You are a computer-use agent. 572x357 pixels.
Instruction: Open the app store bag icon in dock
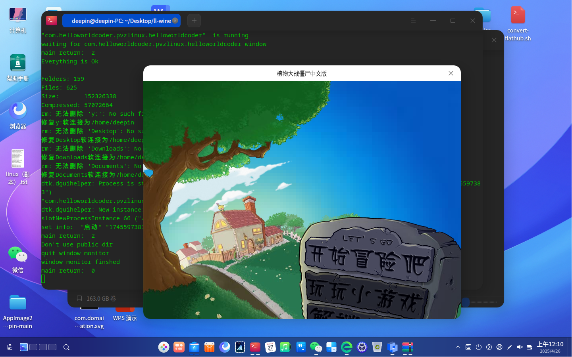(209, 347)
